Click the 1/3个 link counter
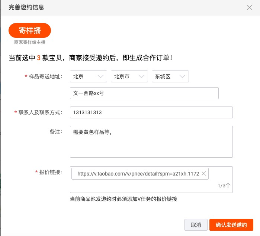Viewport: 260px width, 236px height. (224, 186)
